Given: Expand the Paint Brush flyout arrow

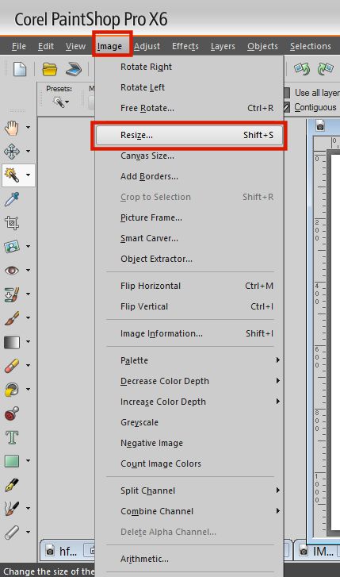Looking at the screenshot, I should tap(29, 318).
